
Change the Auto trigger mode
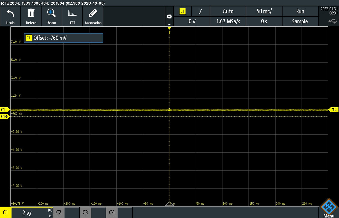pyautogui.click(x=228, y=12)
